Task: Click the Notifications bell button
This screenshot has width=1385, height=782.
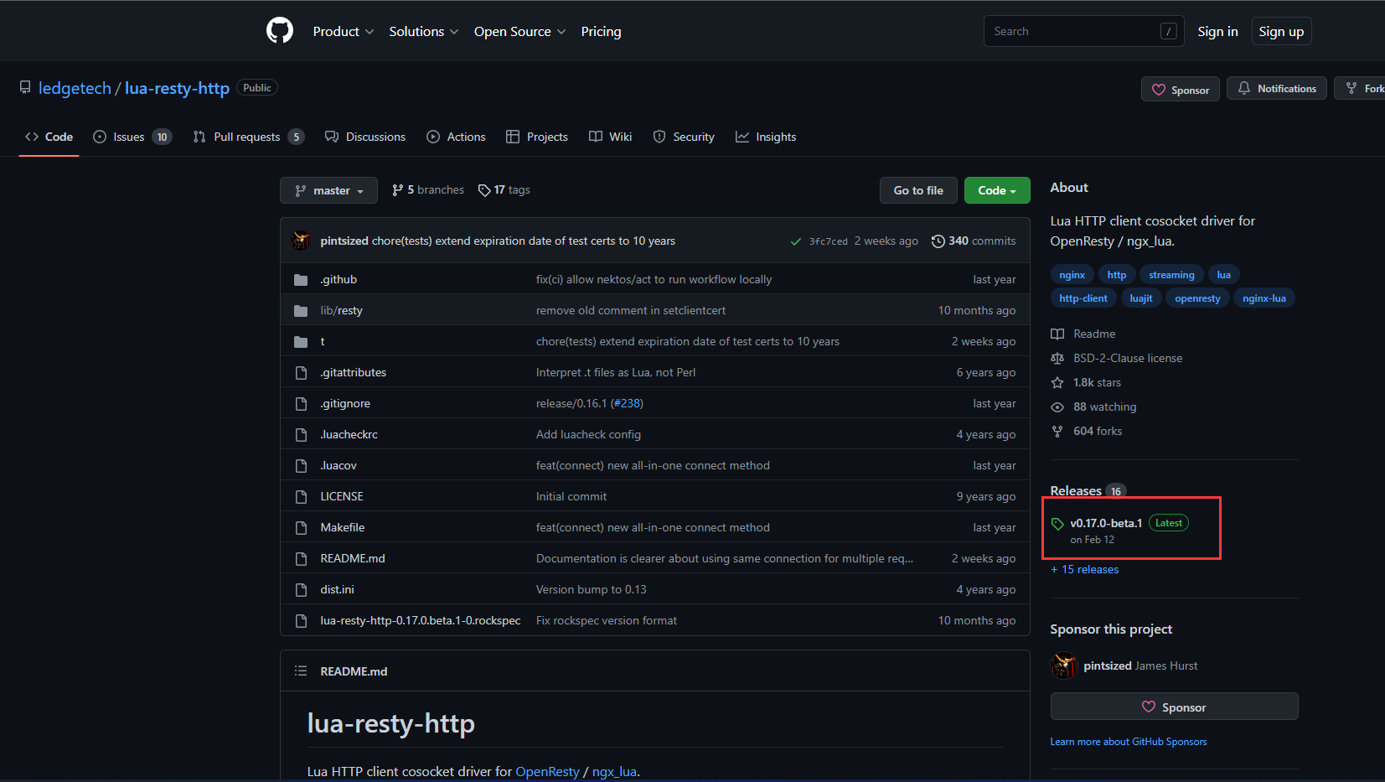Action: pos(1276,89)
